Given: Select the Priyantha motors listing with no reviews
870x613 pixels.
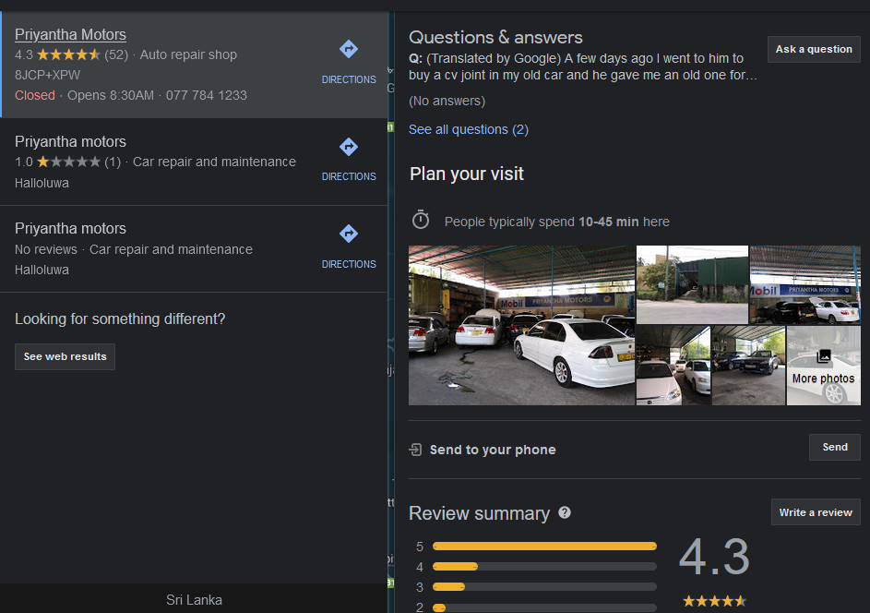Looking at the screenshot, I should tap(194, 248).
